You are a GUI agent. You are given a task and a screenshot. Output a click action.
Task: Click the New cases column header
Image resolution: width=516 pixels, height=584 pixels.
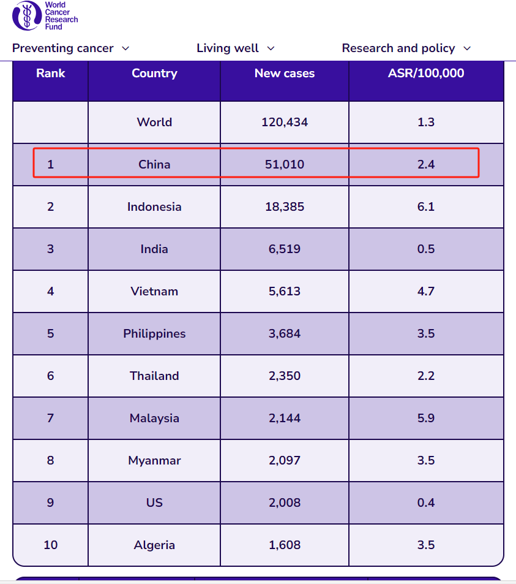coord(285,74)
